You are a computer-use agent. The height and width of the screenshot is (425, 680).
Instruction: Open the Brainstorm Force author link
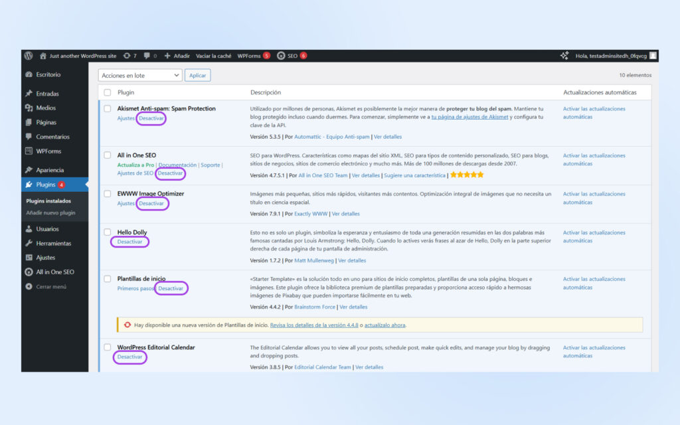(315, 307)
